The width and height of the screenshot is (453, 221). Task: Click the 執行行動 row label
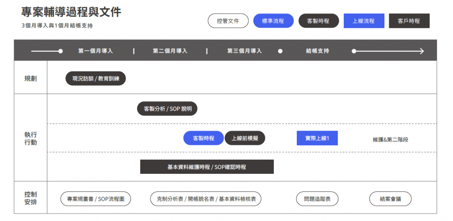pyautogui.click(x=31, y=139)
